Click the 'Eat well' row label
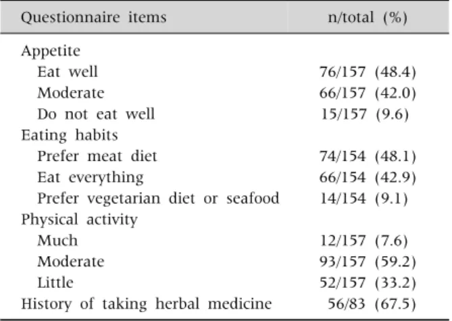 (x=68, y=72)
